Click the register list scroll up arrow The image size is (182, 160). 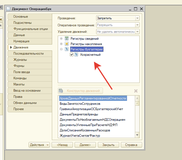(137, 98)
